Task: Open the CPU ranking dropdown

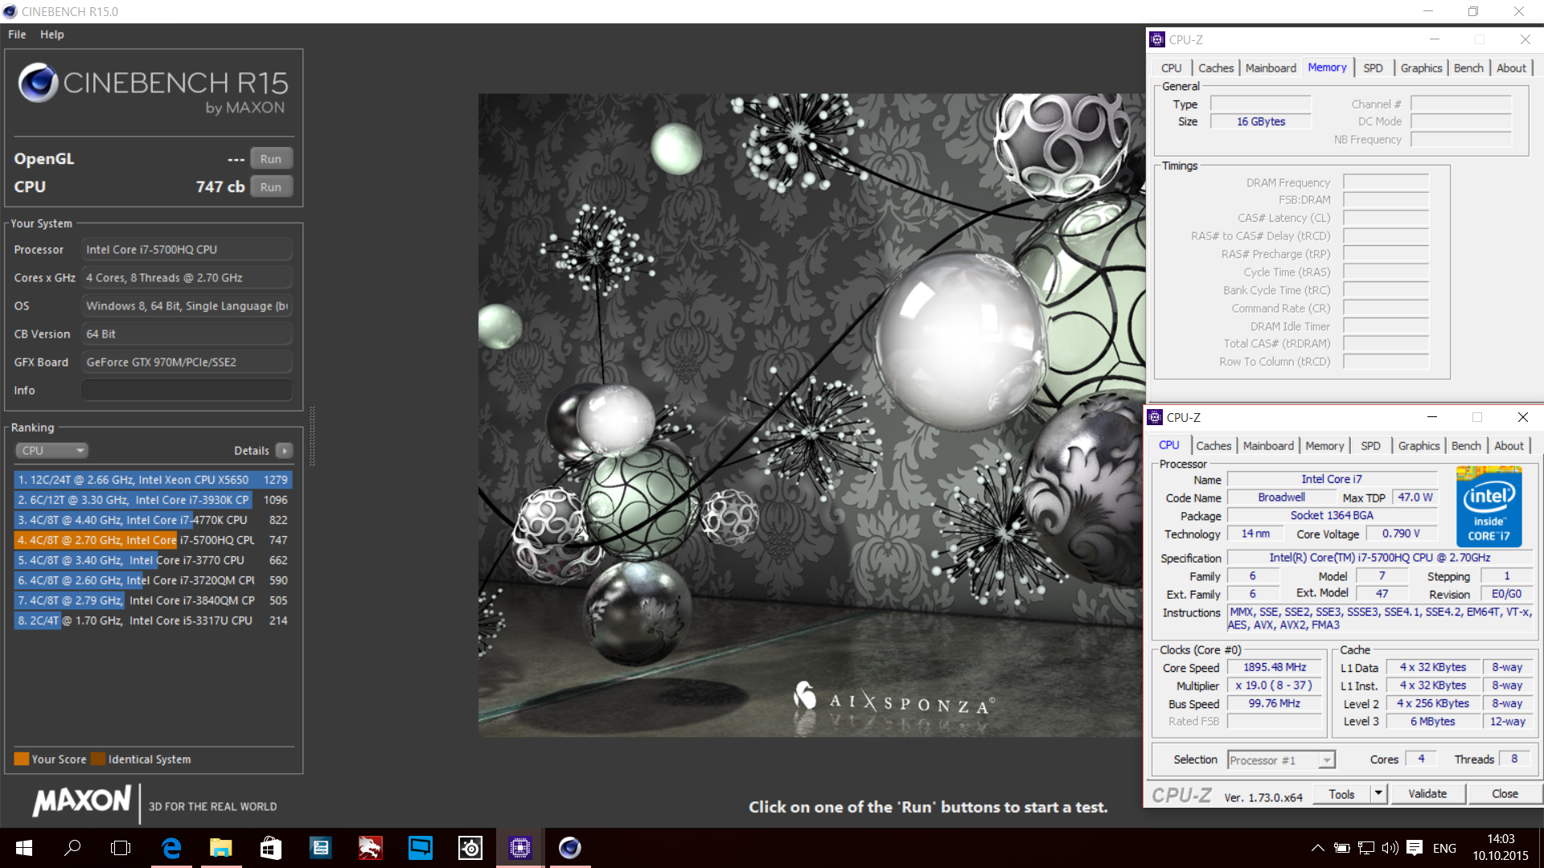Action: (51, 451)
